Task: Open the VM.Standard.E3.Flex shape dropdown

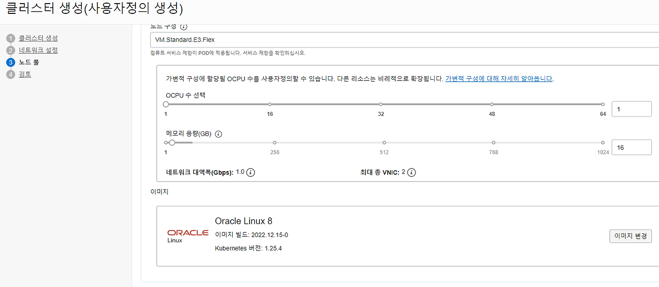Action: [x=405, y=40]
